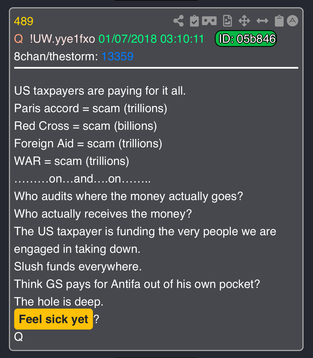Click the Paris accord scam line
This screenshot has height=358, width=313.
tap(91, 108)
